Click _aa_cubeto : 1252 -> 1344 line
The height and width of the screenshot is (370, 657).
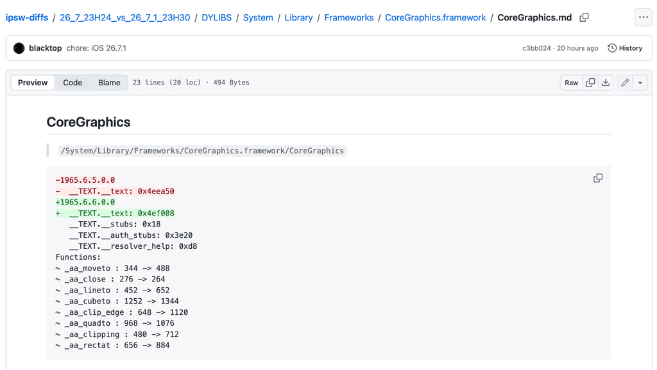click(x=117, y=301)
